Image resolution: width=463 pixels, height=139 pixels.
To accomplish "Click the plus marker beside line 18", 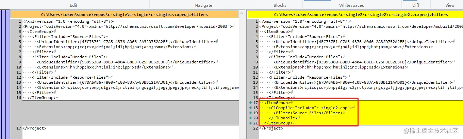I will (x=250, y=108).
